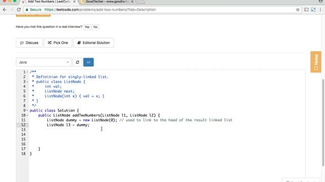The image size is (325, 182).
Task: Collapse the comment block at line 1
Action: tap(27, 72)
